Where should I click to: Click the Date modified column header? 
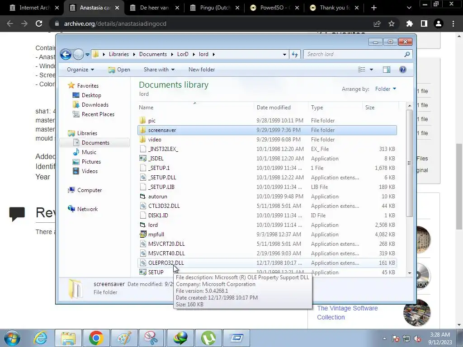point(281,108)
